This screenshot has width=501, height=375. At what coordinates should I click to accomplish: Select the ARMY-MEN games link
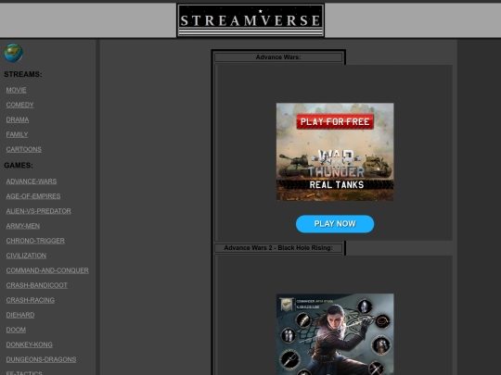(x=23, y=226)
